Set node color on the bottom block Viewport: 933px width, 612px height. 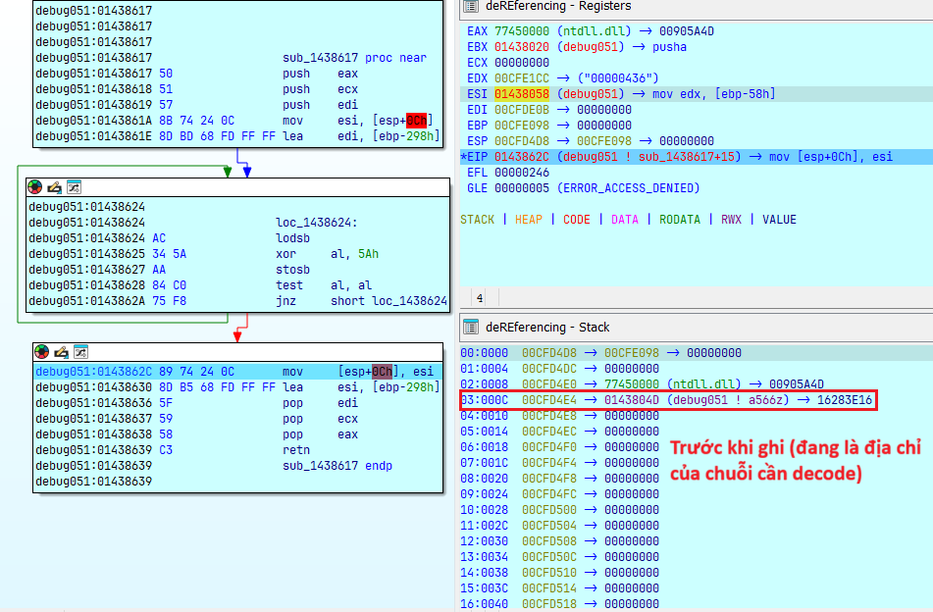pyautogui.click(x=42, y=351)
